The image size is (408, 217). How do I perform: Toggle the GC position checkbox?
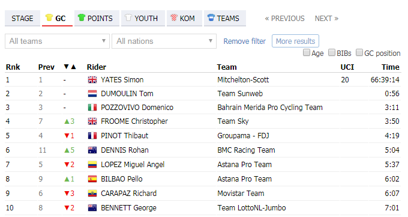(359, 53)
